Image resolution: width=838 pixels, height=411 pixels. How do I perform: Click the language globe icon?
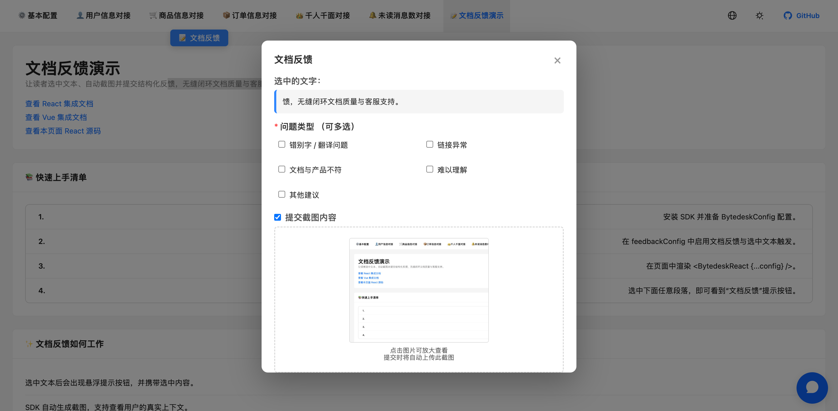pos(732,16)
